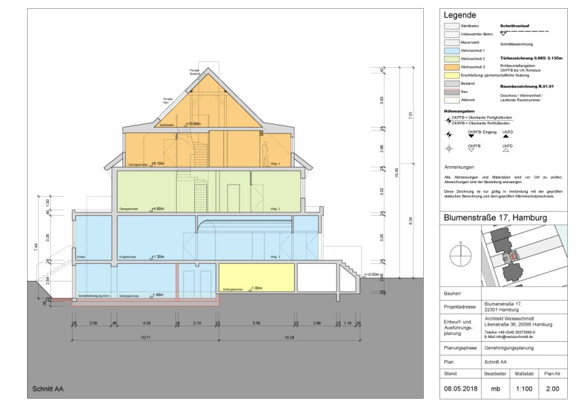Click the yellow basement room in the section

tap(257, 277)
